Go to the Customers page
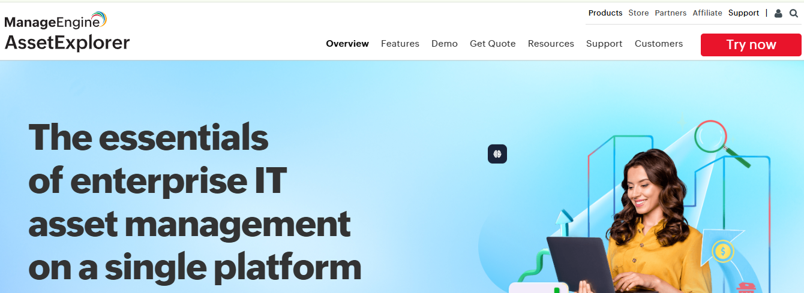 pyautogui.click(x=659, y=44)
